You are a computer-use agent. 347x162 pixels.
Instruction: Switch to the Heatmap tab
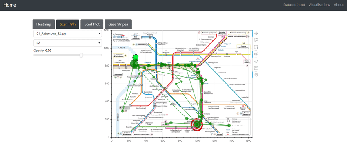coord(44,24)
